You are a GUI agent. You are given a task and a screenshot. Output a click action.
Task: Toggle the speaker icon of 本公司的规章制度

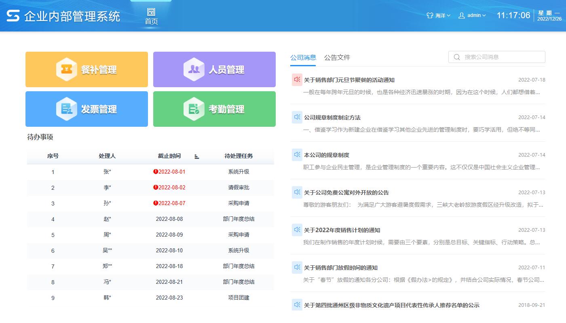click(x=296, y=155)
